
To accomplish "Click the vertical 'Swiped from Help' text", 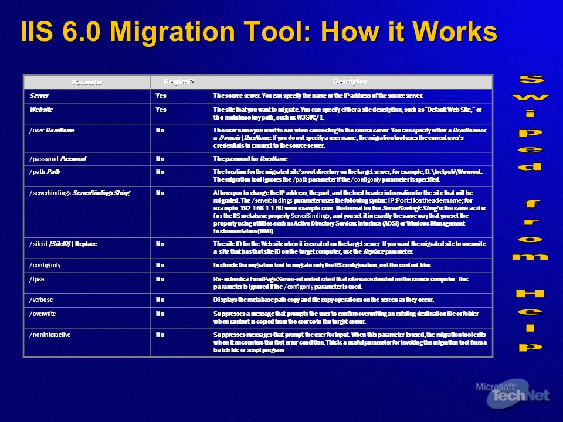I will point(530,213).
